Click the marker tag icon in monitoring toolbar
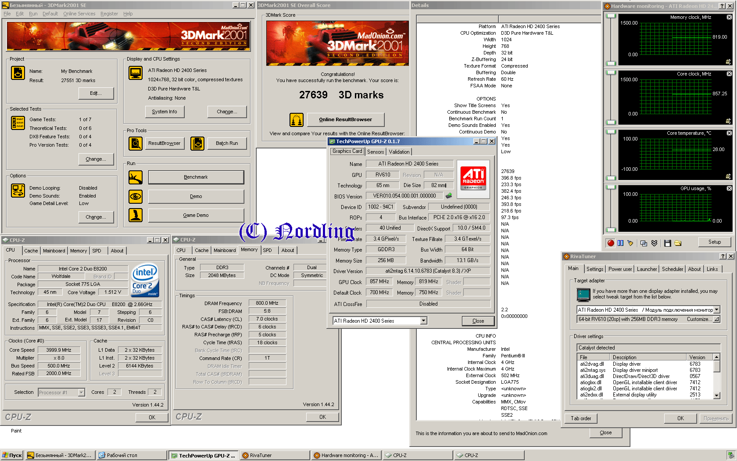The height and width of the screenshot is (461, 737). (630, 243)
